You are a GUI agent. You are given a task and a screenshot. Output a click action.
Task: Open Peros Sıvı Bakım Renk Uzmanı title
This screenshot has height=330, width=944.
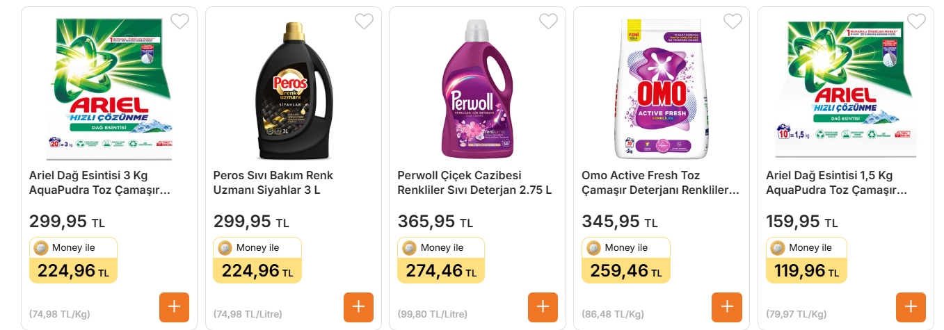click(x=273, y=183)
